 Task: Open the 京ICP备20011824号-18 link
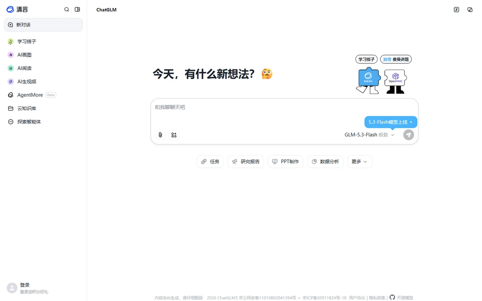click(325, 298)
